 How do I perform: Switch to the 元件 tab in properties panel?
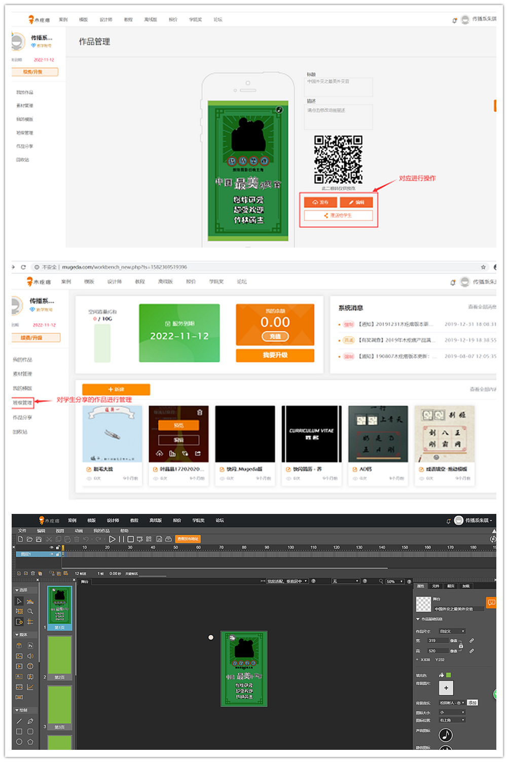coord(436,586)
